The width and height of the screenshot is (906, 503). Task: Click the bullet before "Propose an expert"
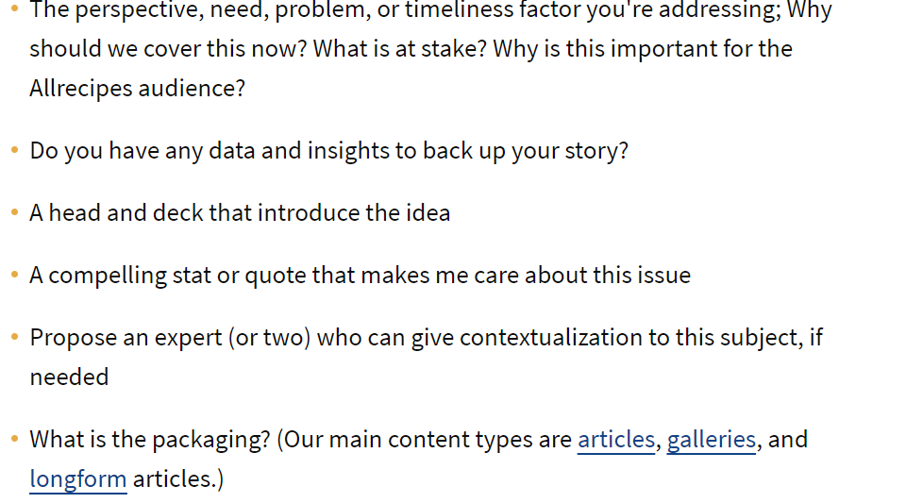[x=14, y=338]
